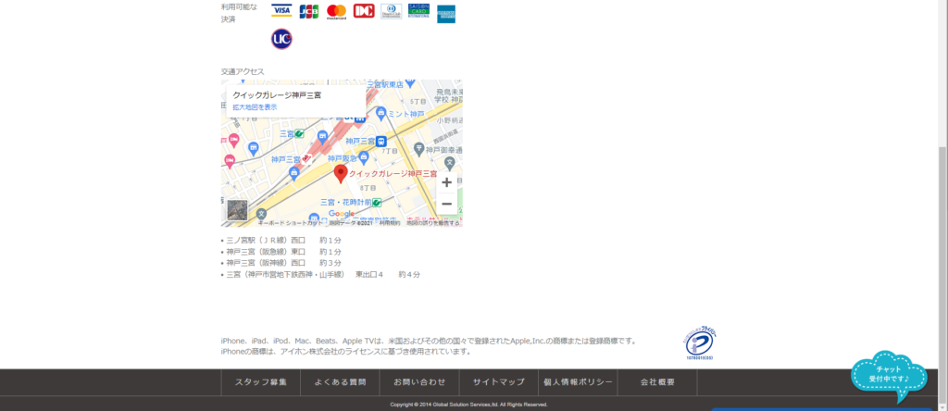The image size is (948, 411).
Task: Click the 三宮 green subway marker
Action: tap(299, 133)
